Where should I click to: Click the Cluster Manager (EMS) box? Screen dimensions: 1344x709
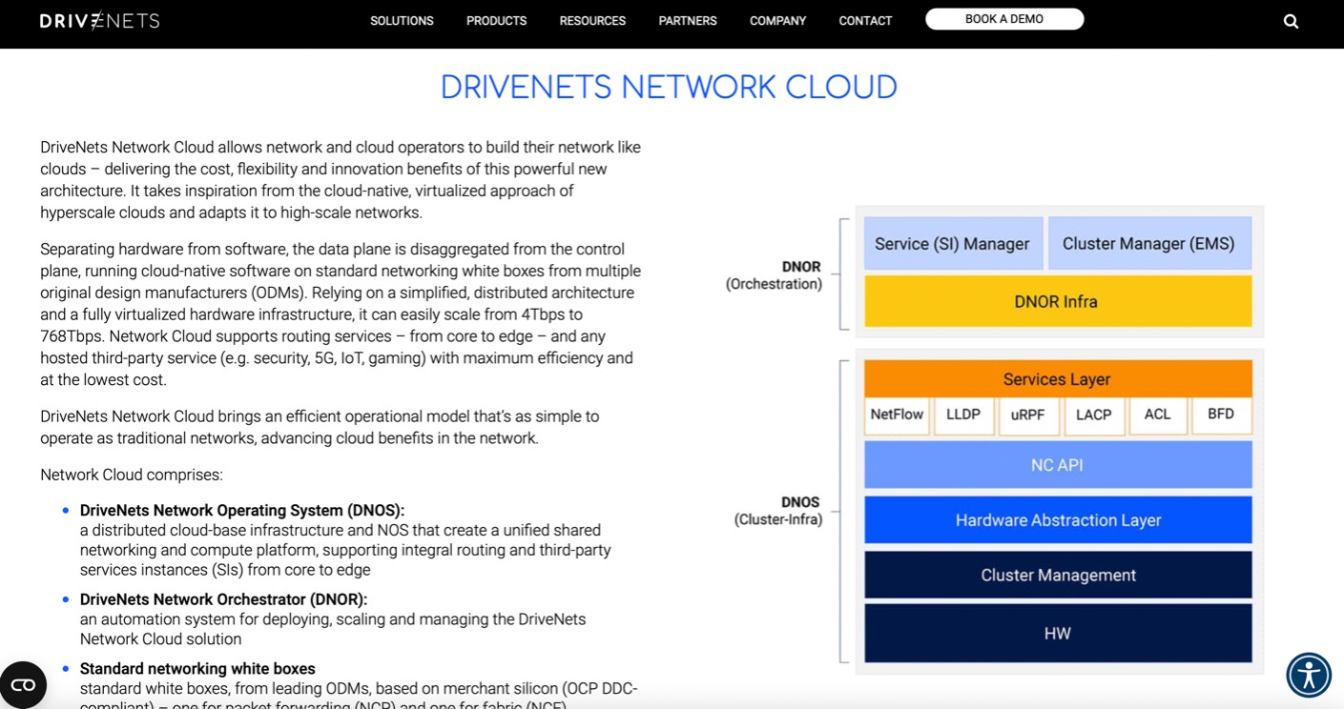point(1149,244)
